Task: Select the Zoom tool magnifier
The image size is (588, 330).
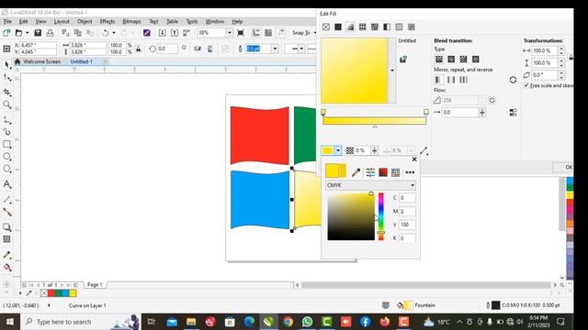Action: click(6, 104)
